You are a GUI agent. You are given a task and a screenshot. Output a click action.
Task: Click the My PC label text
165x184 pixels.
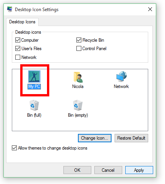34,86
